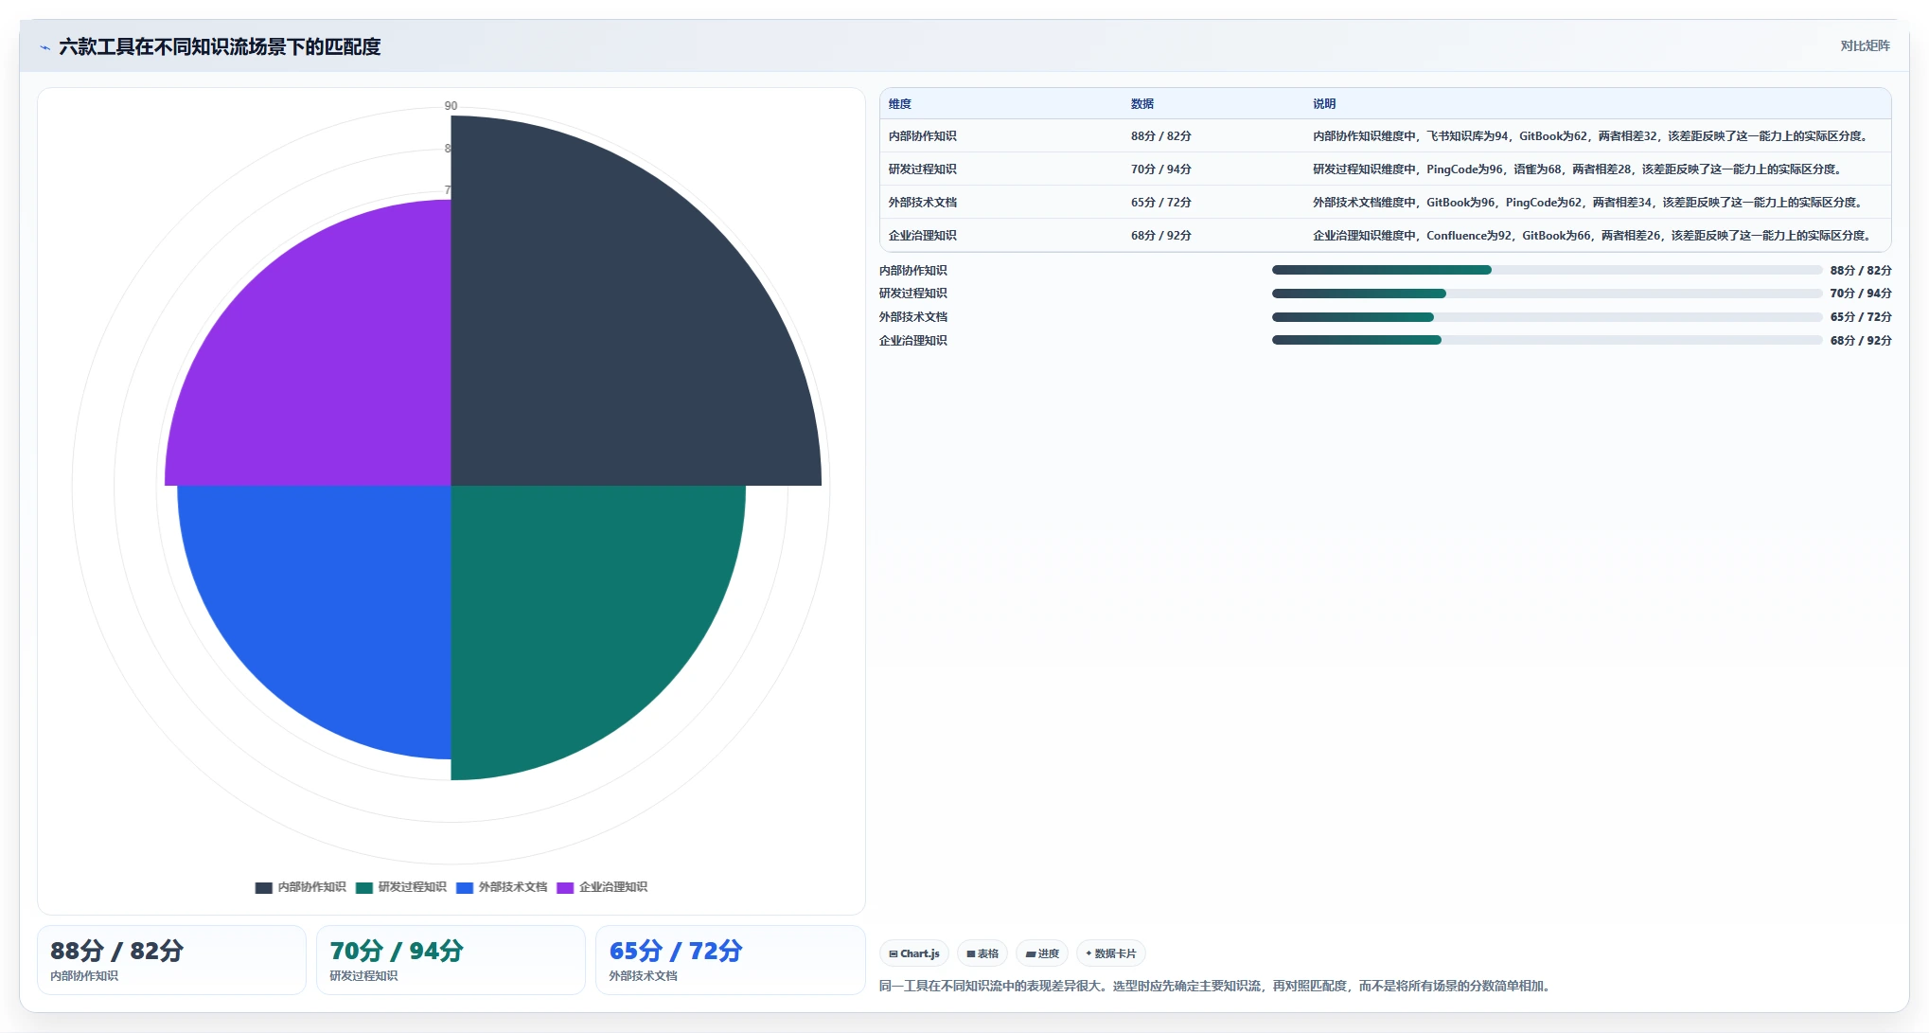Click the 企业治理知识 legend label
1929x1033 pixels.
613,887
